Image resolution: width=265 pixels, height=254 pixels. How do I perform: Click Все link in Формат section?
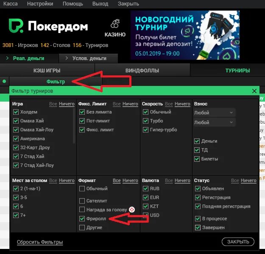(x=117, y=180)
